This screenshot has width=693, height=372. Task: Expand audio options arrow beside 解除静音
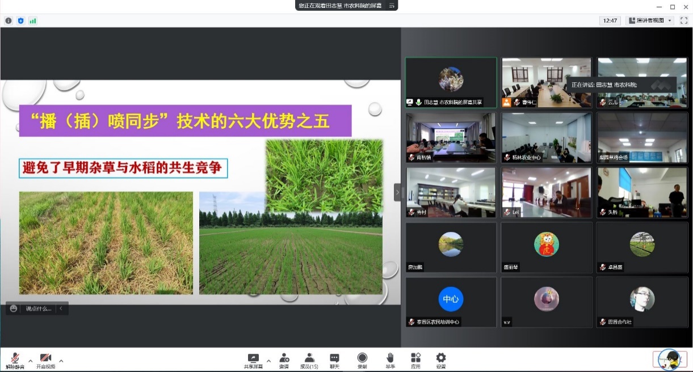pyautogui.click(x=31, y=361)
